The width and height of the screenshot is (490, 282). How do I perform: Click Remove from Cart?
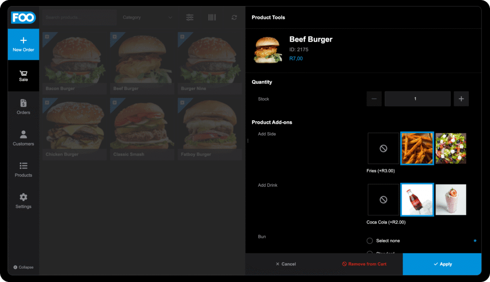click(364, 264)
